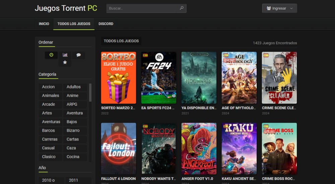Viewport: 335px width, 184px height.
Task: Filter by year 2011
Action: coord(78,180)
